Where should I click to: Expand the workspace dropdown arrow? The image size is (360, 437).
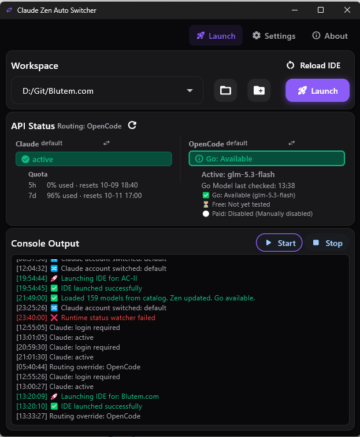[190, 90]
